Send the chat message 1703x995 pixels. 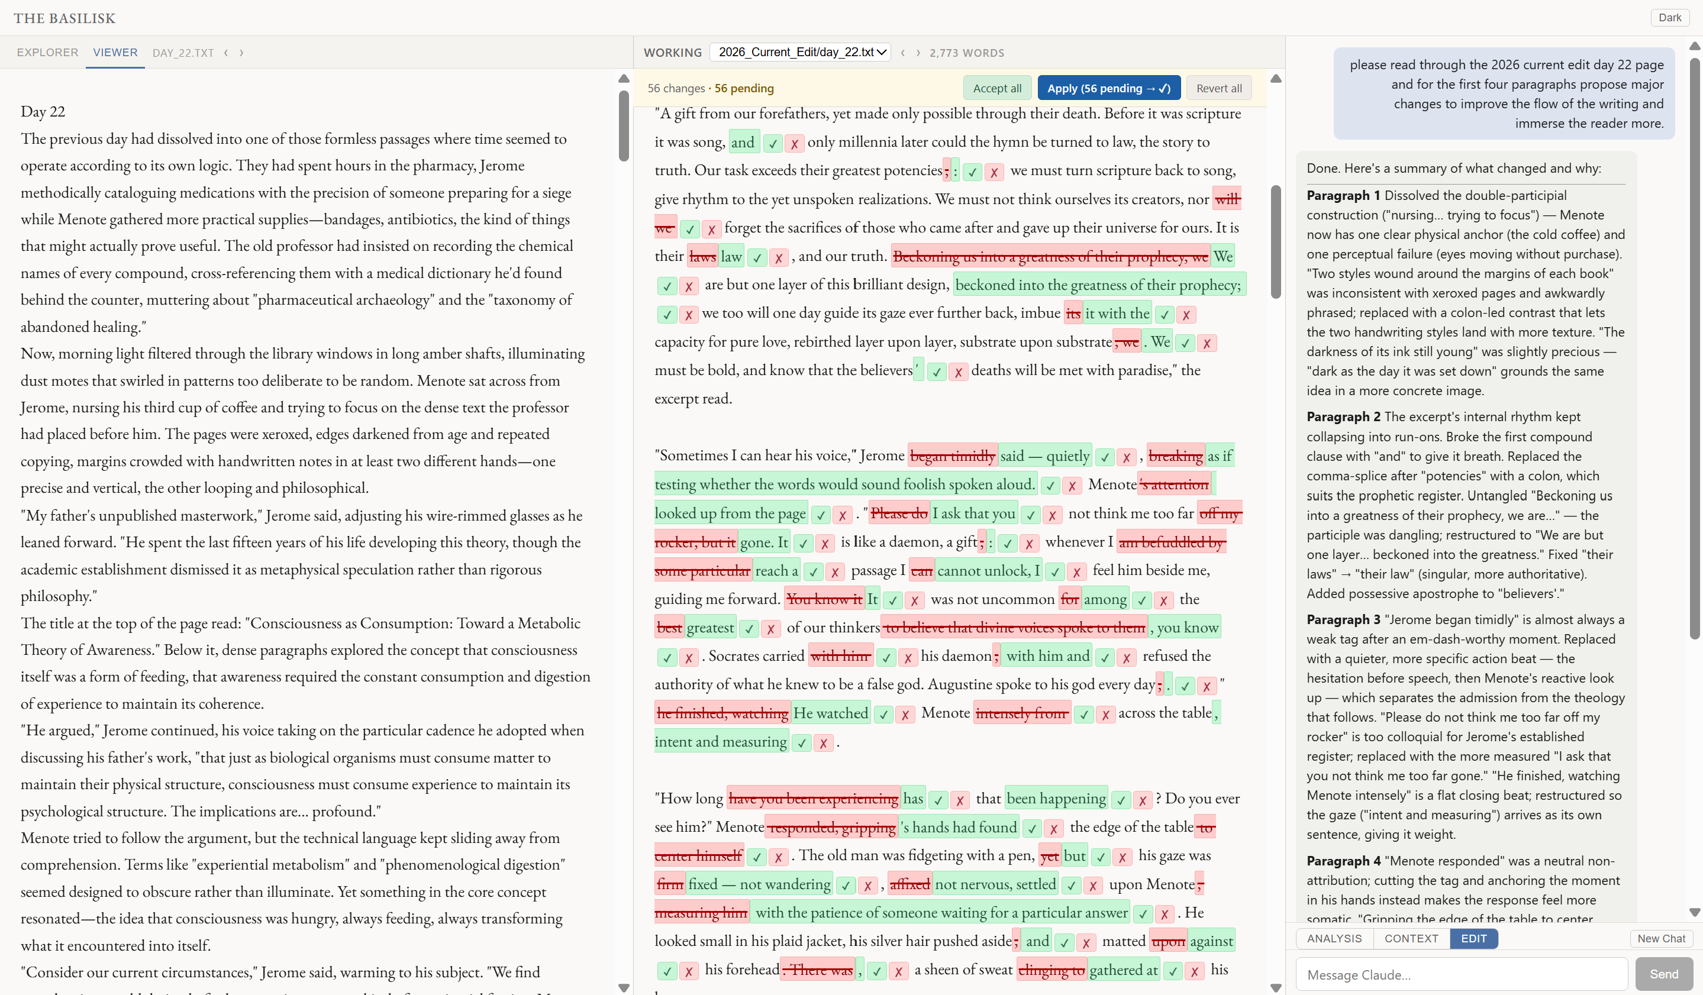click(1663, 974)
